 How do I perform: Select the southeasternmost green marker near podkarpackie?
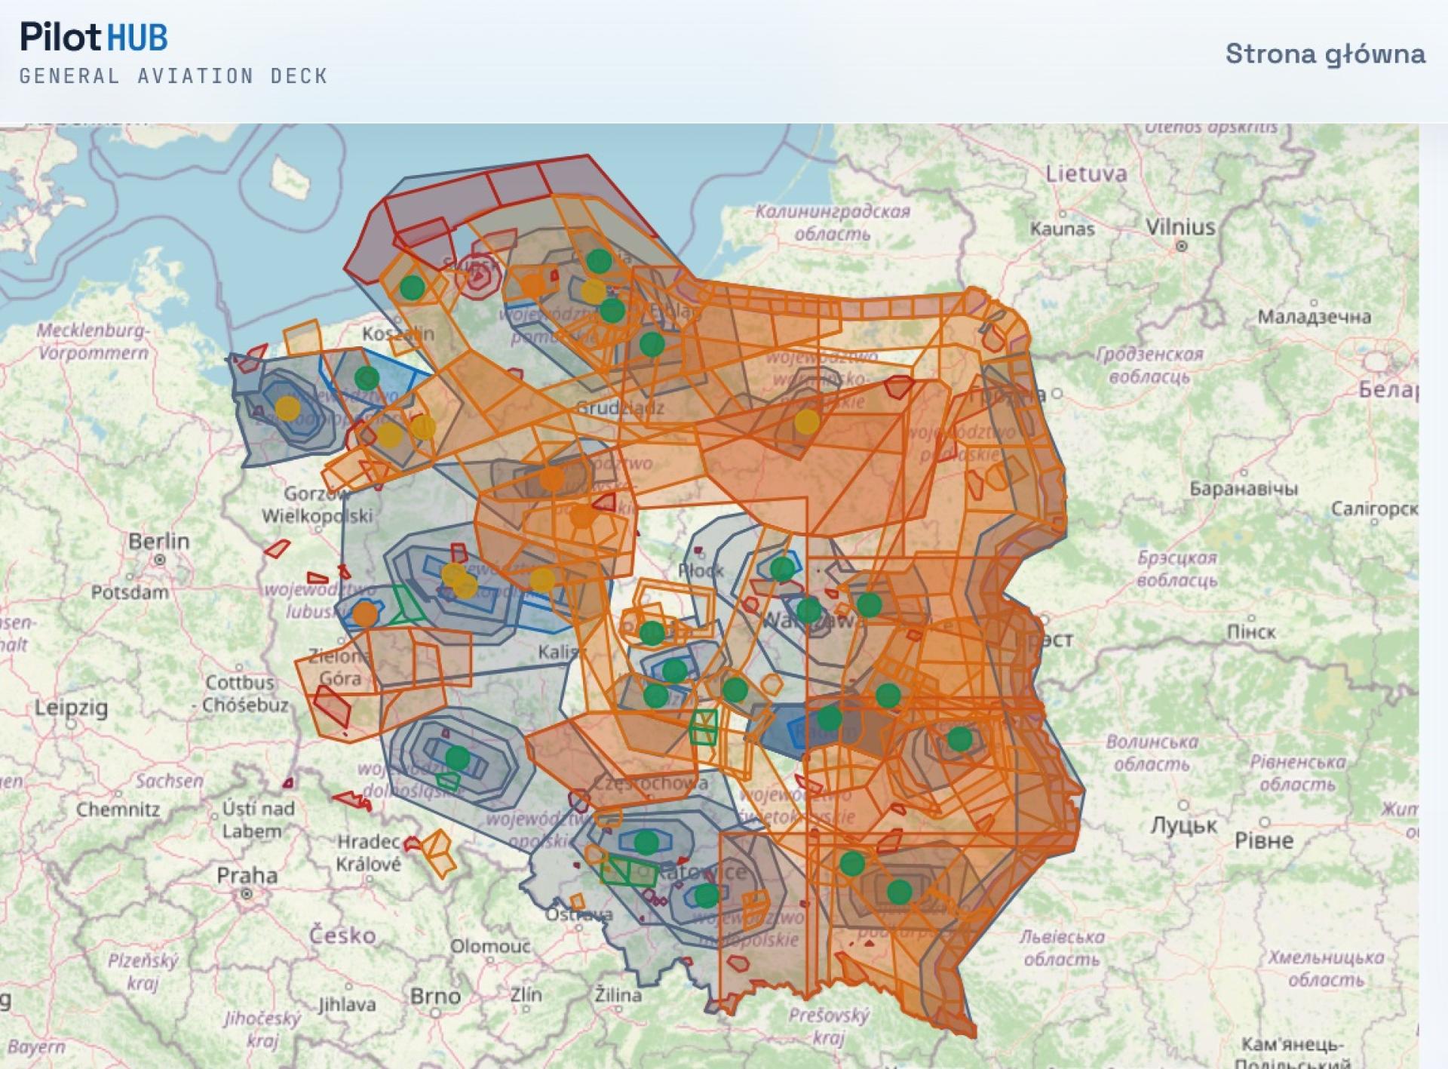click(x=898, y=892)
